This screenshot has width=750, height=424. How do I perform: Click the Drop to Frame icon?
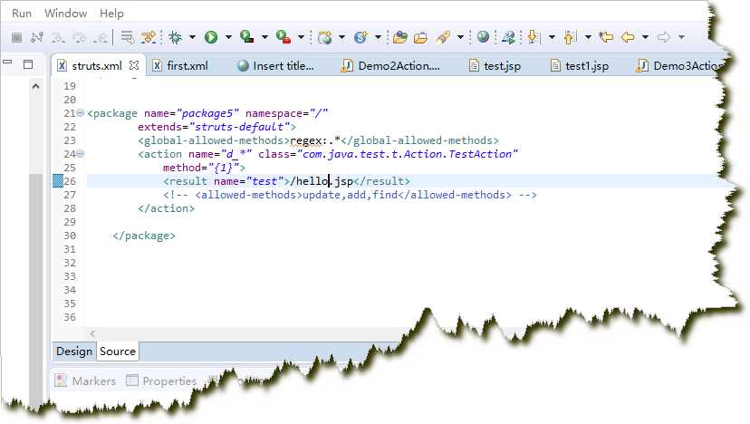point(127,37)
